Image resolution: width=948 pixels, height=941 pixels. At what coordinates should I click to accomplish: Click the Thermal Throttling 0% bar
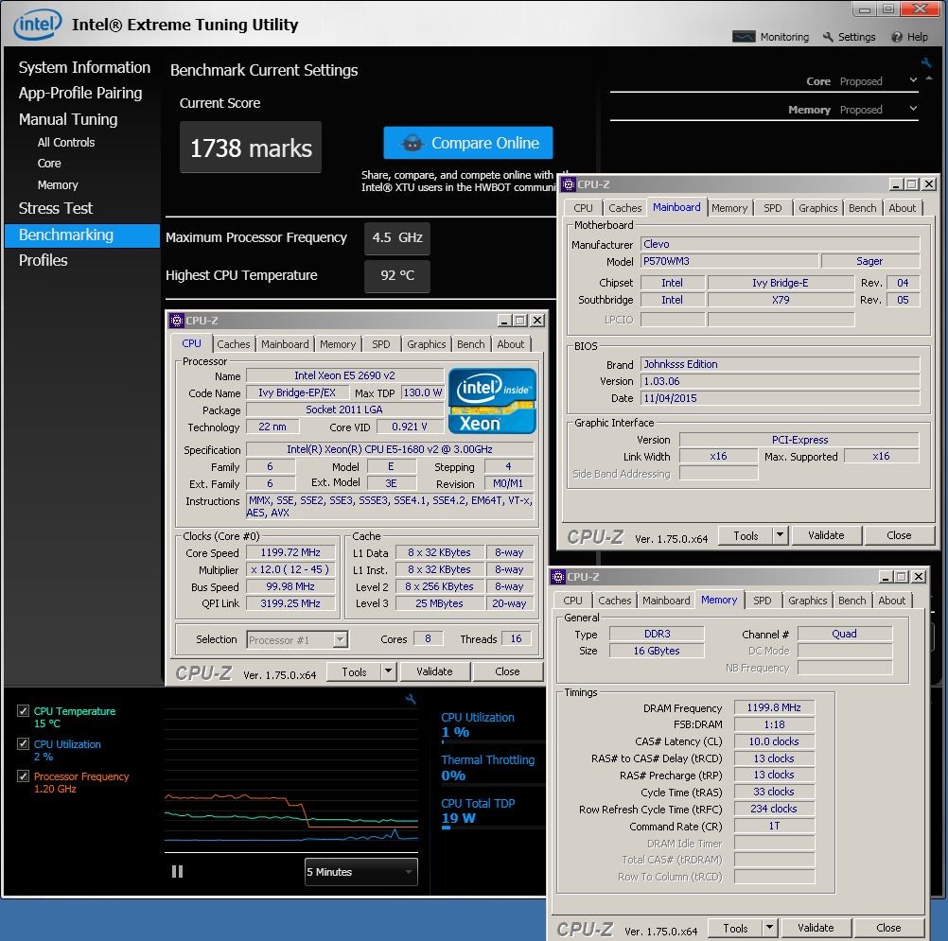[492, 784]
